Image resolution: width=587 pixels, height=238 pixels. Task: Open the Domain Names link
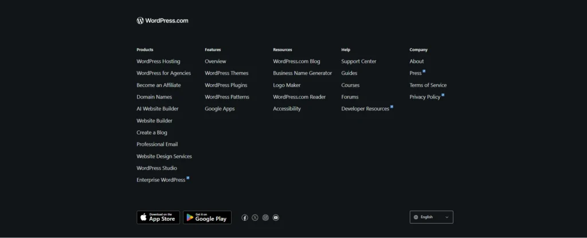154,97
